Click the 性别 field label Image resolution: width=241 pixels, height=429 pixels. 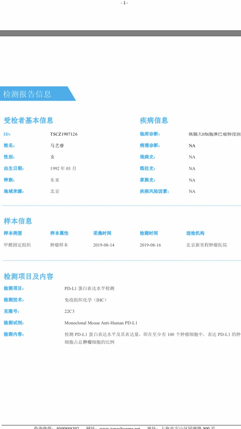(x=9, y=157)
